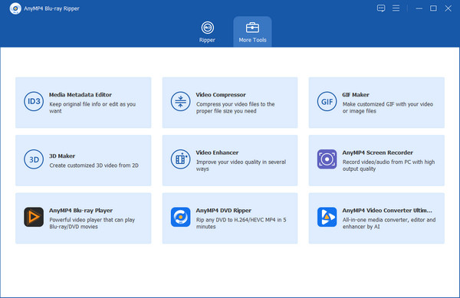This screenshot has width=460, height=298.
Task: Click 'Record video/audio from PC' description
Action: tap(389, 165)
